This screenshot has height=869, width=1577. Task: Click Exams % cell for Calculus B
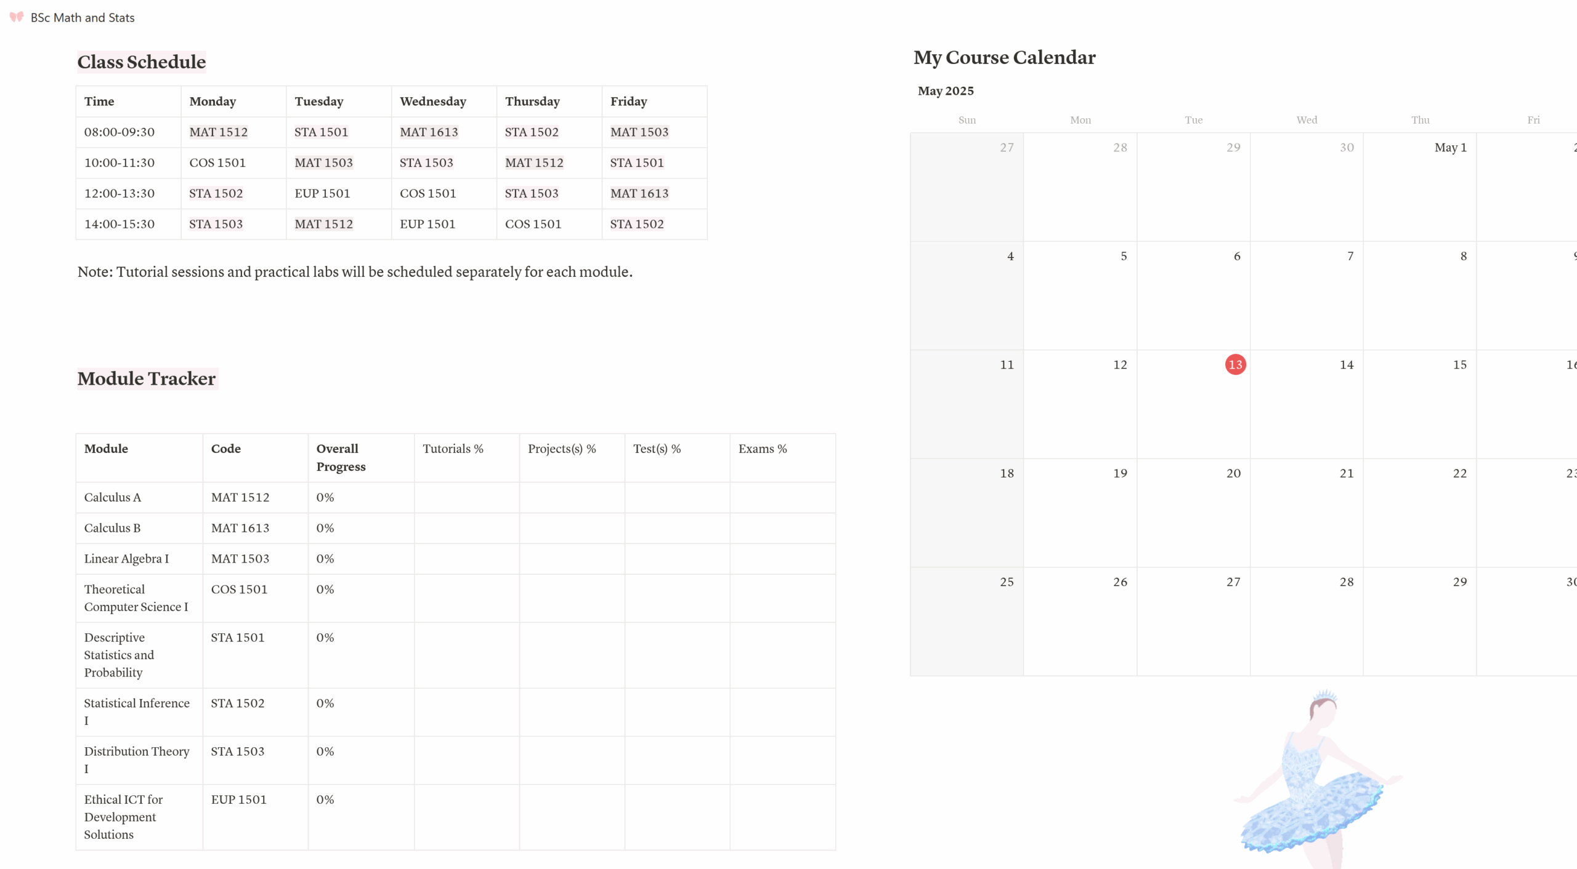(782, 528)
